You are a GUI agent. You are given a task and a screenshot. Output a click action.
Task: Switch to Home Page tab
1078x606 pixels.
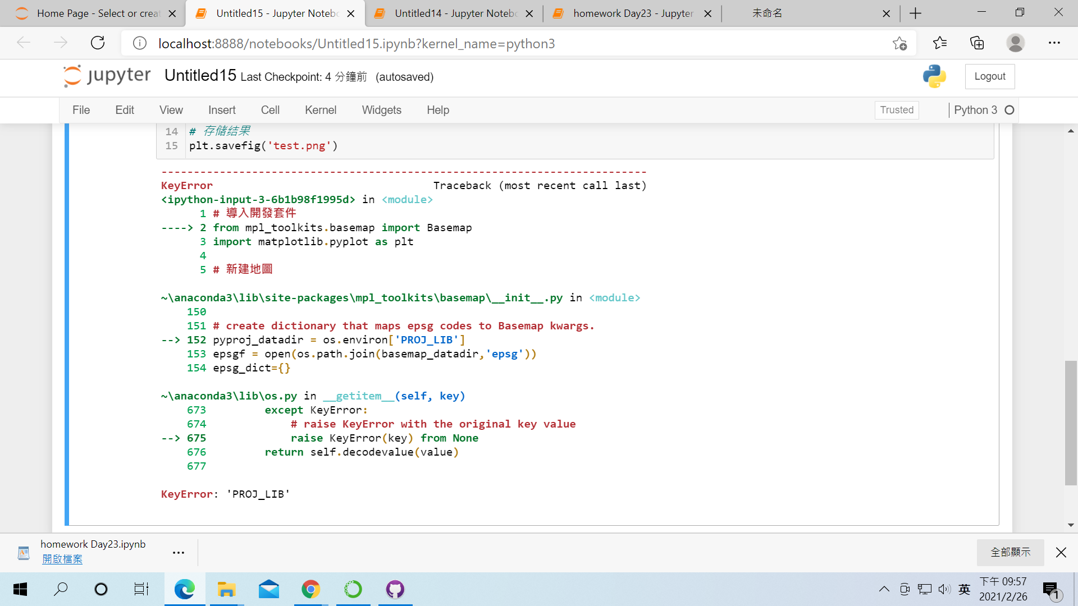93,13
